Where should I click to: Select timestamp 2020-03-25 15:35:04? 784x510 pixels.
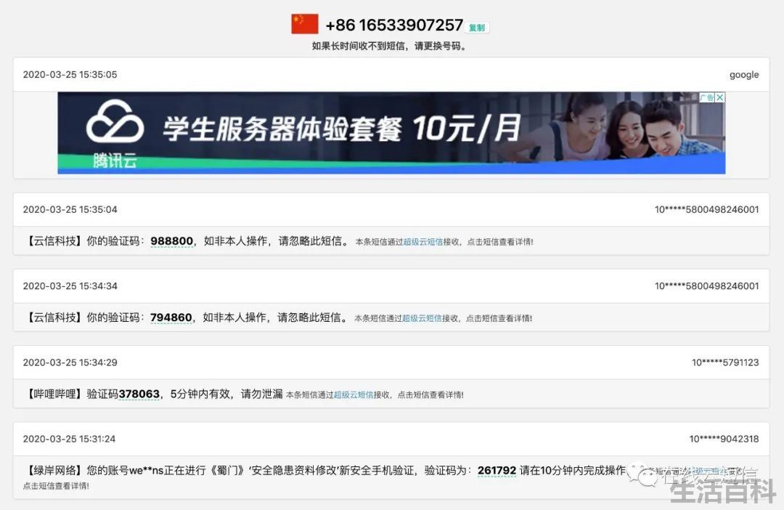pyautogui.click(x=70, y=210)
